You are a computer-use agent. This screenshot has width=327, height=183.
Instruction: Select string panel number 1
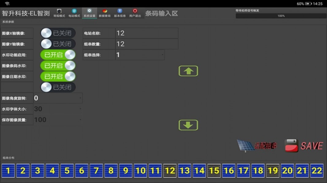coord(8,170)
